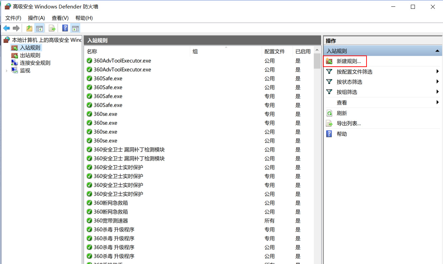Image resolution: width=443 pixels, height=264 pixels.
Task: Sort by the 已启用 column header
Action: (303, 51)
